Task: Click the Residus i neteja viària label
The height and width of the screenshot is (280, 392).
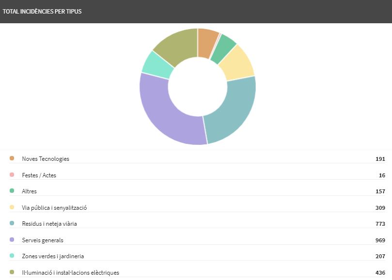Action: pyautogui.click(x=49, y=224)
